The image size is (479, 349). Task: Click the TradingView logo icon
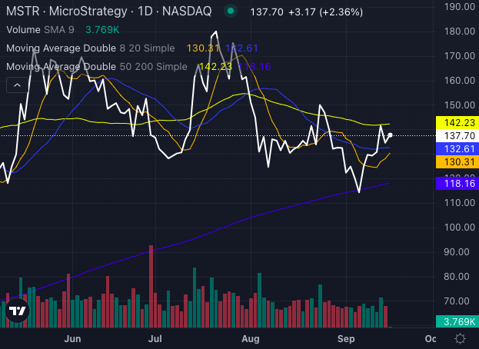click(18, 311)
